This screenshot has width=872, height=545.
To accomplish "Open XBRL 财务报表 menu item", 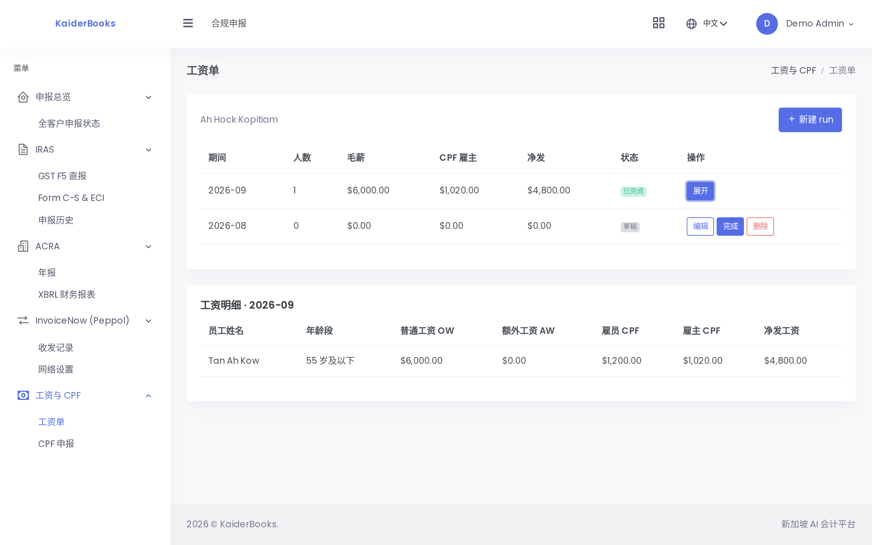I will tap(67, 295).
